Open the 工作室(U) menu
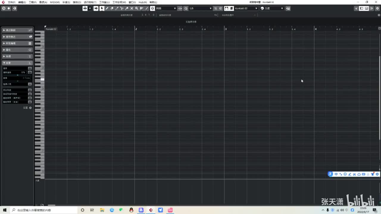The image size is (381, 214). pos(104,2)
